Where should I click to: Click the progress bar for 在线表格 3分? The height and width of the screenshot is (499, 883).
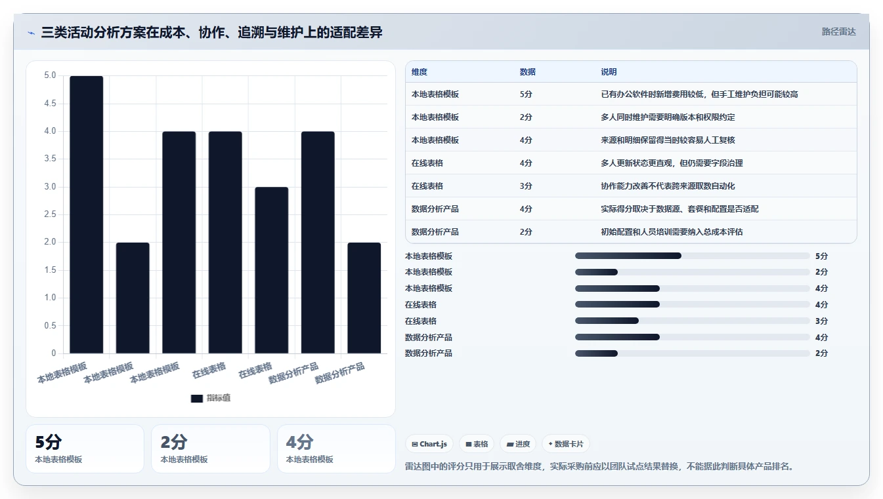click(693, 321)
